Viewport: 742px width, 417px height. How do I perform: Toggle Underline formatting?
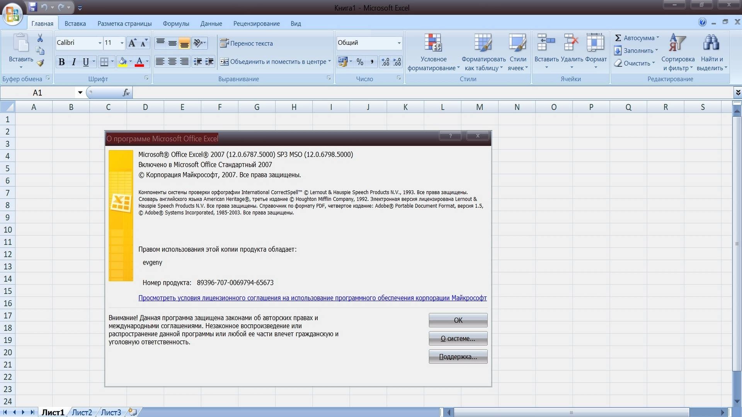86,62
